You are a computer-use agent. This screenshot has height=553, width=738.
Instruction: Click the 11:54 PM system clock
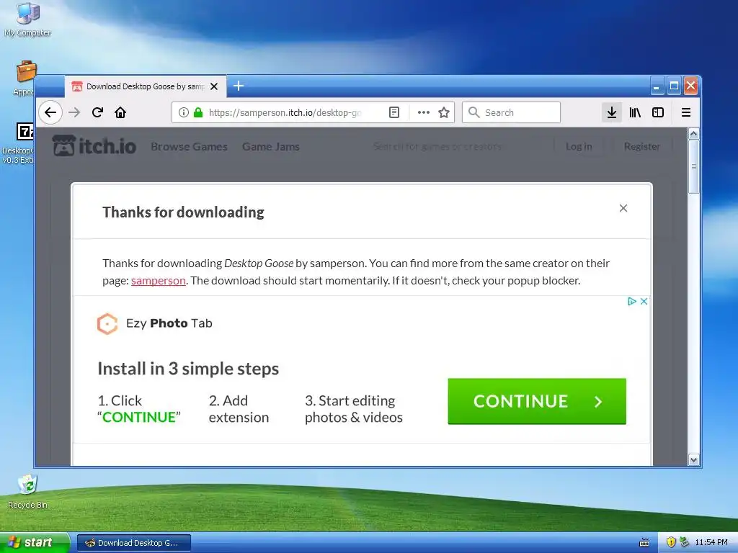point(711,543)
